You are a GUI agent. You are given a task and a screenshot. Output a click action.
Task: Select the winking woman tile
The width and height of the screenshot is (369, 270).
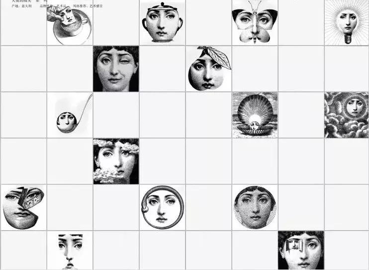pos(116,69)
